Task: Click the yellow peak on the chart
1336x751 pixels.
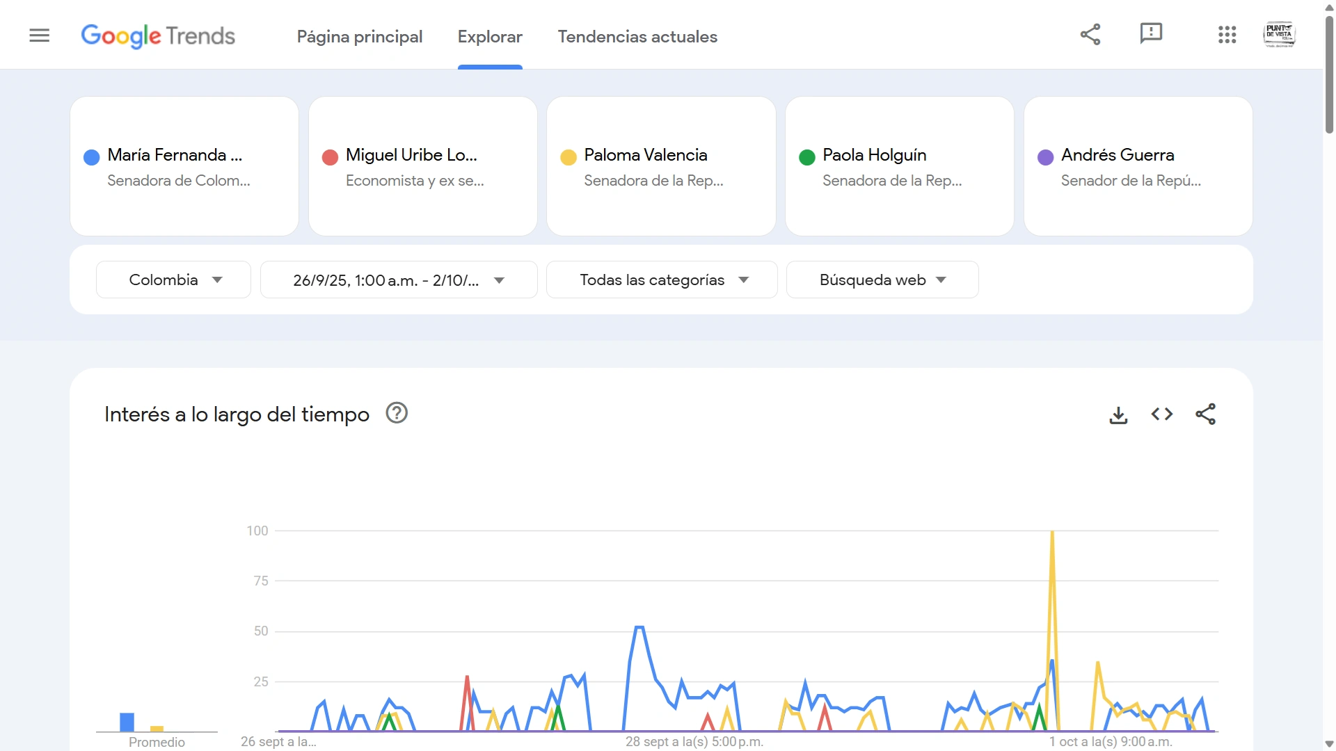Action: point(1052,533)
